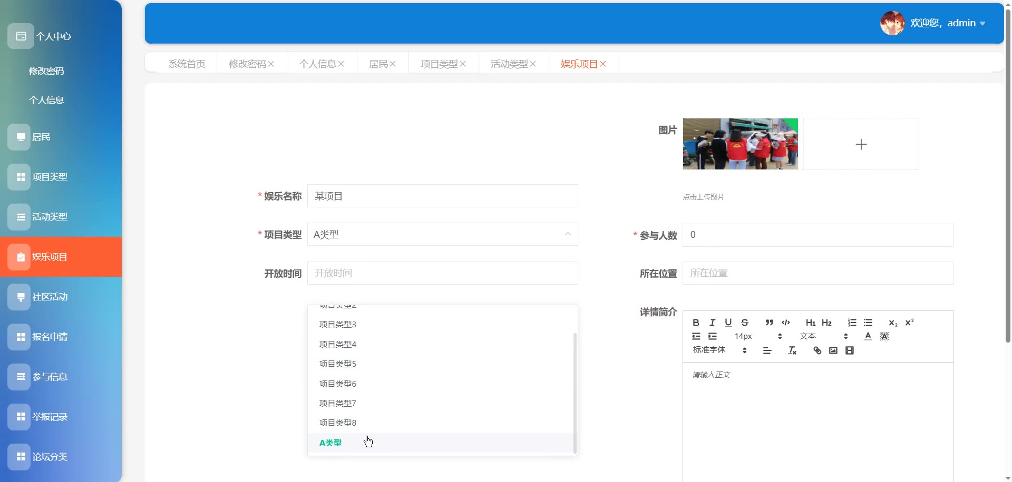1012x482 pixels.
Task: Insert a hyperlink in the editor
Action: pyautogui.click(x=817, y=350)
